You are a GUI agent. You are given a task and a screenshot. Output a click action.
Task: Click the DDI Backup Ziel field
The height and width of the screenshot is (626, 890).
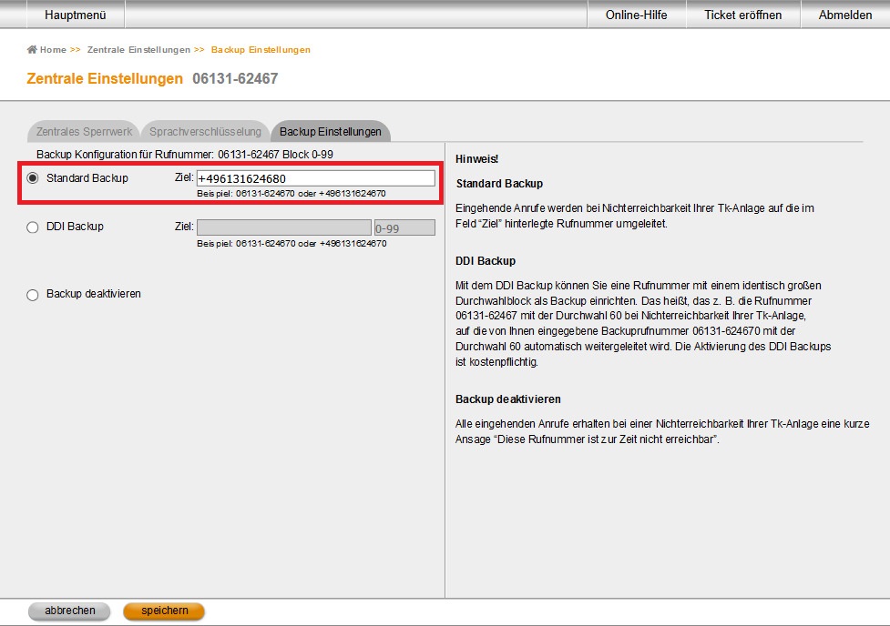(x=283, y=227)
